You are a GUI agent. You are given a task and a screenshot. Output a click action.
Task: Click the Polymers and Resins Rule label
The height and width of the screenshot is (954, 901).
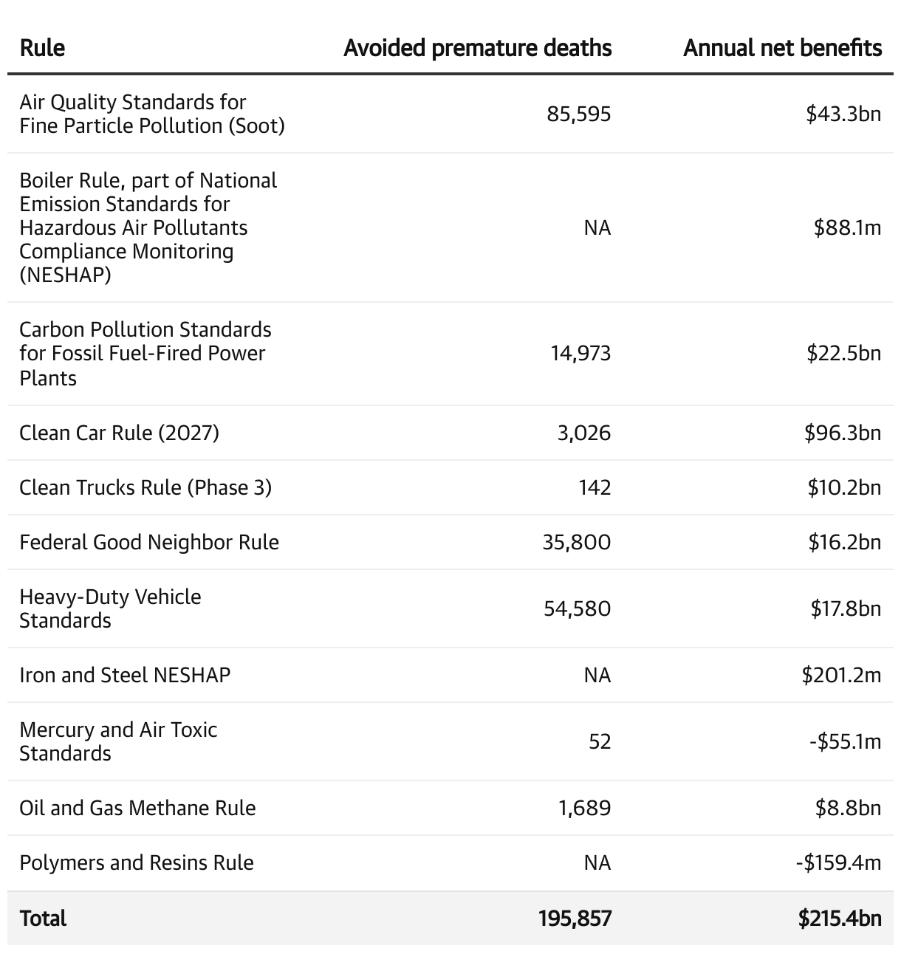137,862
